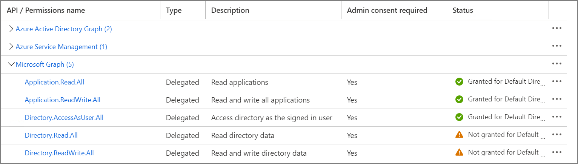Click warning icon on Directory.ReadWrite.All status
The height and width of the screenshot is (164, 578).
click(x=459, y=152)
